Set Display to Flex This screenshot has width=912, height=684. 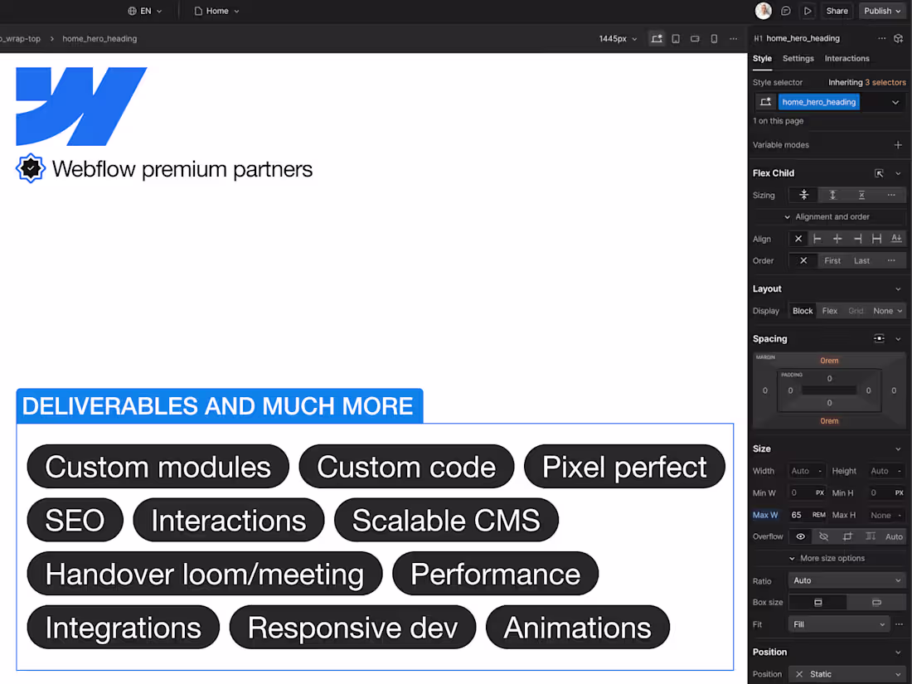828,310
